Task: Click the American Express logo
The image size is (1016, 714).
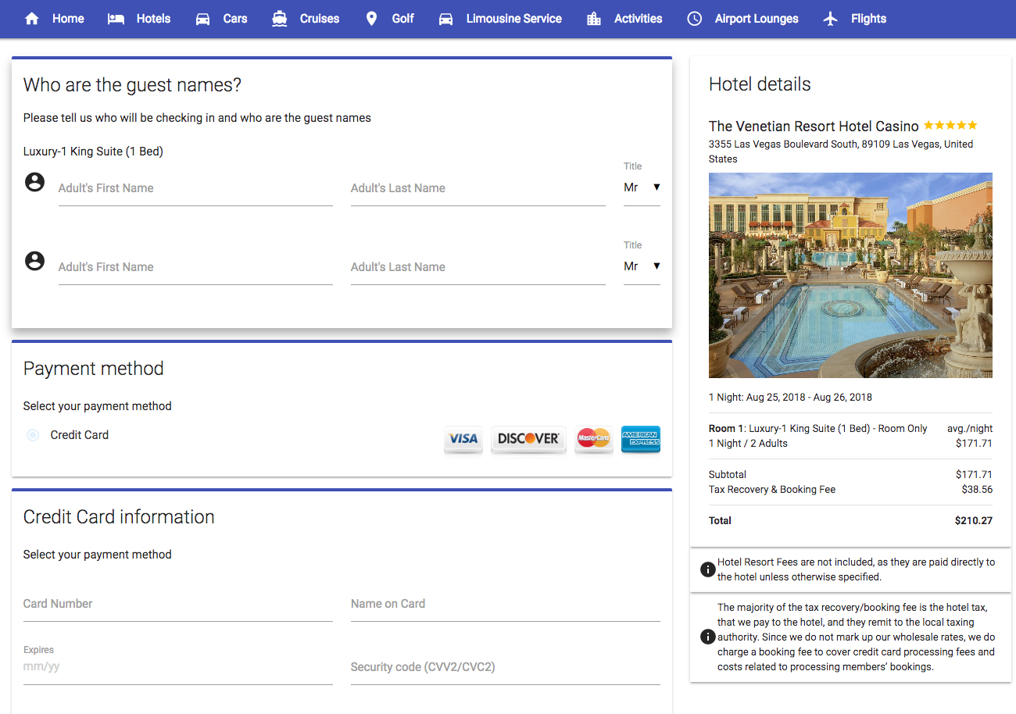Action: pyautogui.click(x=641, y=439)
